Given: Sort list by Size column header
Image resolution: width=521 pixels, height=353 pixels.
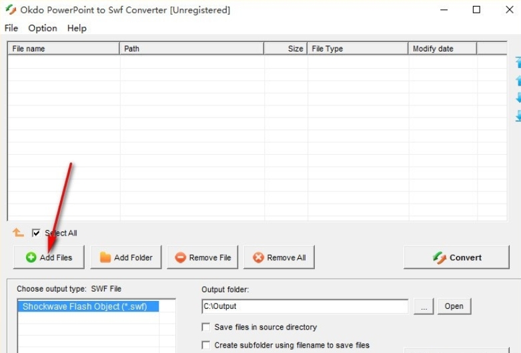Looking at the screenshot, I should point(286,49).
